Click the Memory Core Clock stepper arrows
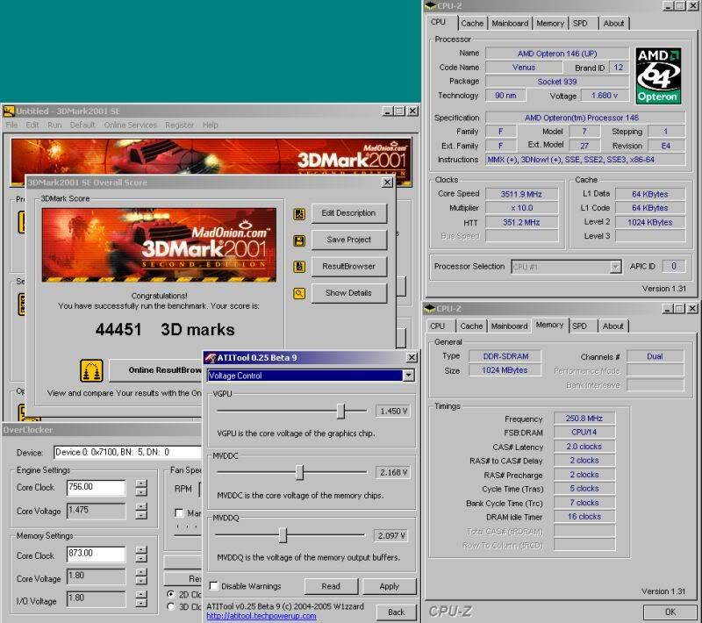 pos(141,554)
